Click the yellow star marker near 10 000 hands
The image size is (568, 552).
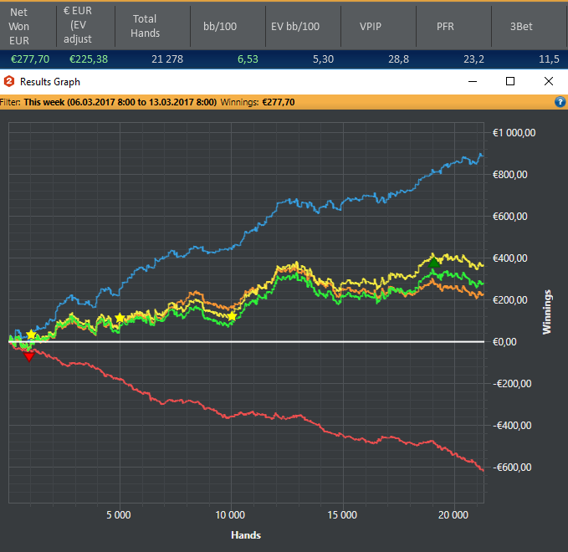click(232, 316)
